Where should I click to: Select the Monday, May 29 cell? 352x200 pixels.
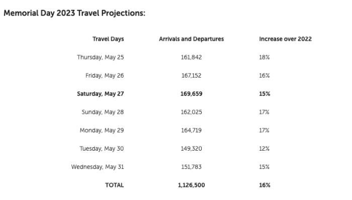click(102, 130)
